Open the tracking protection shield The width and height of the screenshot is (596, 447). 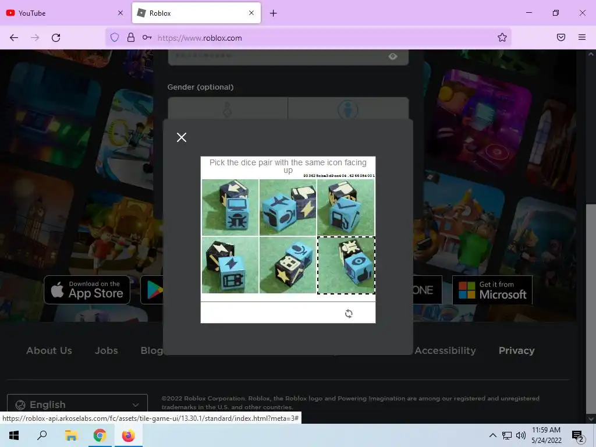pyautogui.click(x=115, y=37)
